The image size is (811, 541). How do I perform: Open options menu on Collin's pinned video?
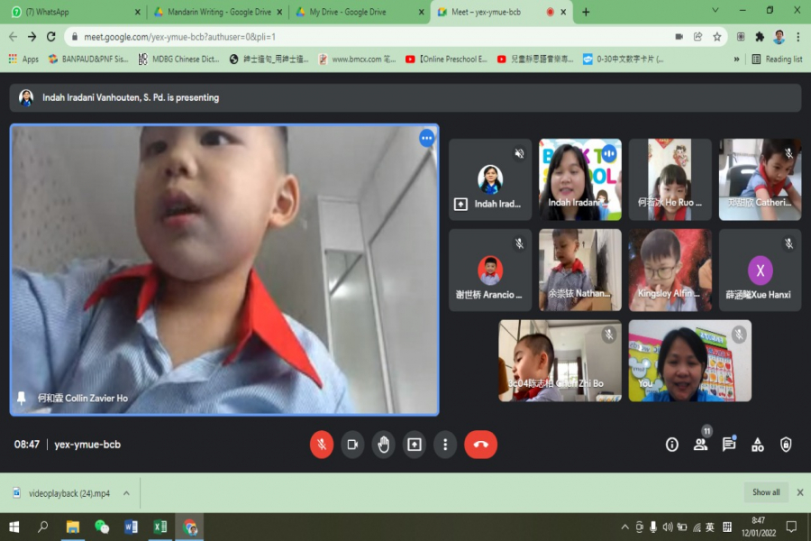(x=427, y=138)
